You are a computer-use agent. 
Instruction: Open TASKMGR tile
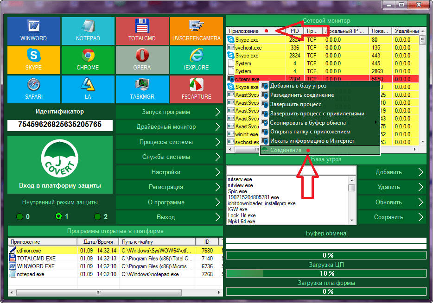coord(142,89)
